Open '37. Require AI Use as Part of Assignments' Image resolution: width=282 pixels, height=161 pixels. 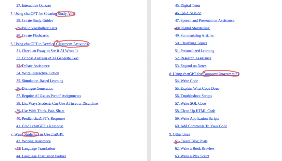(49, 96)
